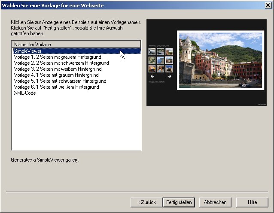Choose Vorlage 2 with schwarzem Hintergrund

click(x=61, y=63)
